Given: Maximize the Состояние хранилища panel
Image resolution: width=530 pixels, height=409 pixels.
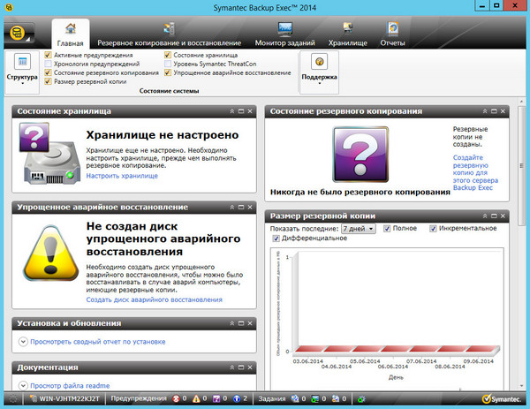Looking at the screenshot, I should point(241,111).
